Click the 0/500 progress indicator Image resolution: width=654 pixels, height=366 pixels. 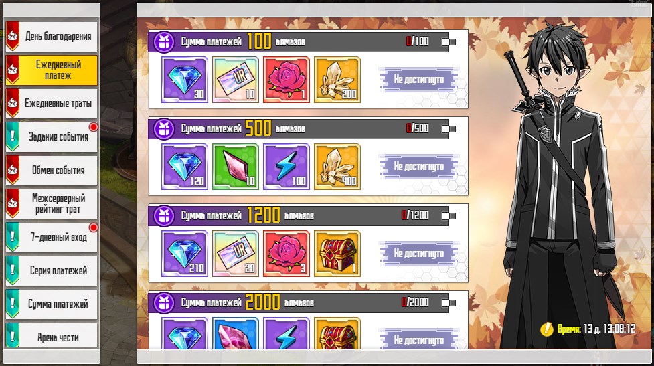click(x=418, y=128)
